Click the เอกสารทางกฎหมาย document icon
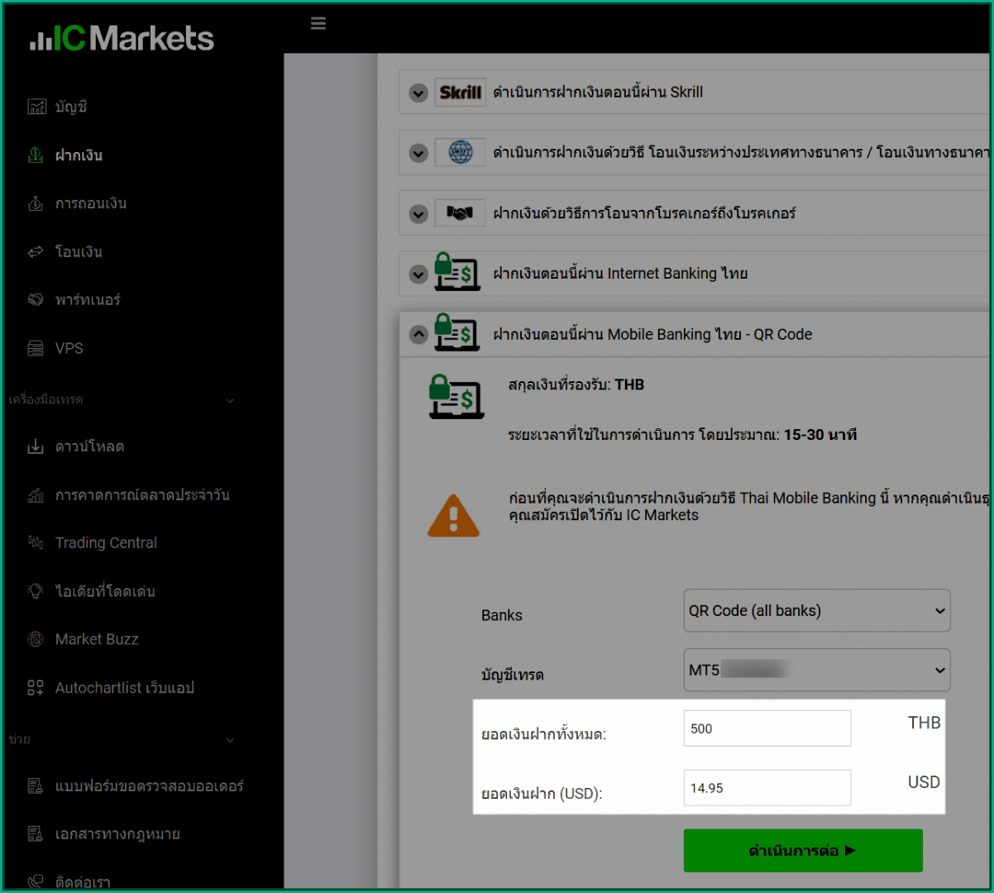 point(36,833)
